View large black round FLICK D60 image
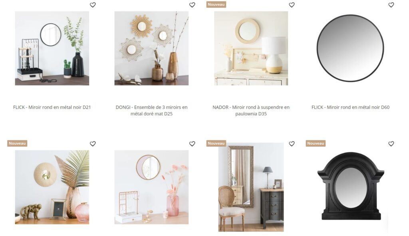Image resolution: width=409 pixels, height=236 pixels. pyautogui.click(x=350, y=48)
